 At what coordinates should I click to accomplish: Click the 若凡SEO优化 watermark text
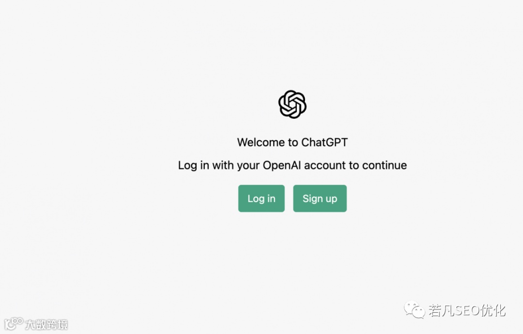coord(467,310)
